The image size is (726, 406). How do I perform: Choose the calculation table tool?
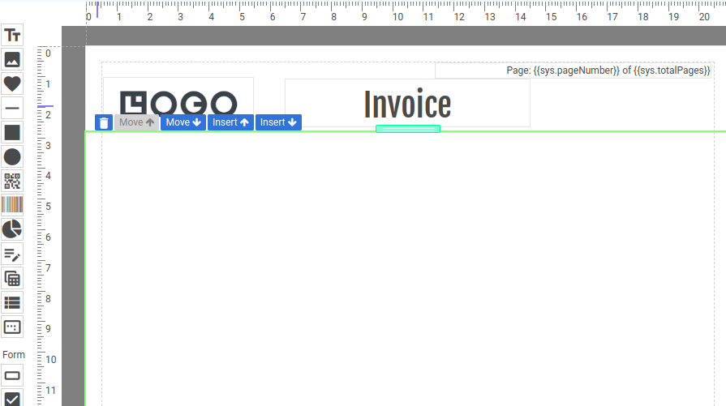[x=12, y=278]
